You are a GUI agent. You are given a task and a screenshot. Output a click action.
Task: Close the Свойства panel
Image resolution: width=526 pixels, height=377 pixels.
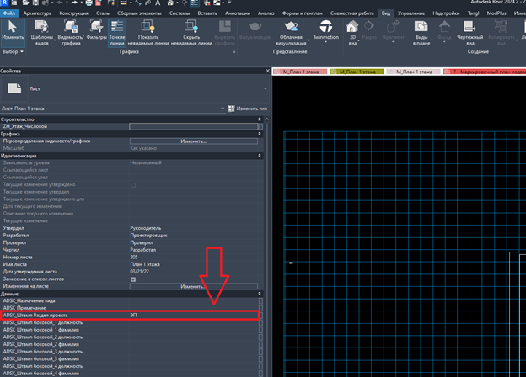pyautogui.click(x=267, y=71)
